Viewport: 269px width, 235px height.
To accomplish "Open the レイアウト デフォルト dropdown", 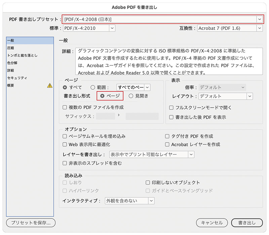I will pyautogui.click(x=226, y=96).
